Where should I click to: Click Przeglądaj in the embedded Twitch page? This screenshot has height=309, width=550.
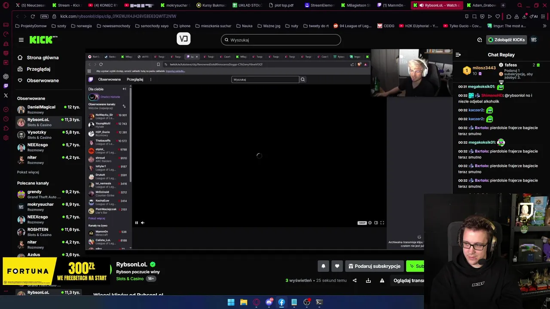[135, 79]
